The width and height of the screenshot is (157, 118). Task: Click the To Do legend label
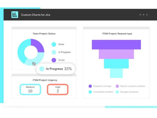62,60
